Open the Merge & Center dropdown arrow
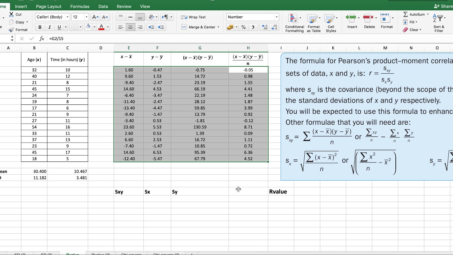 (x=218, y=27)
